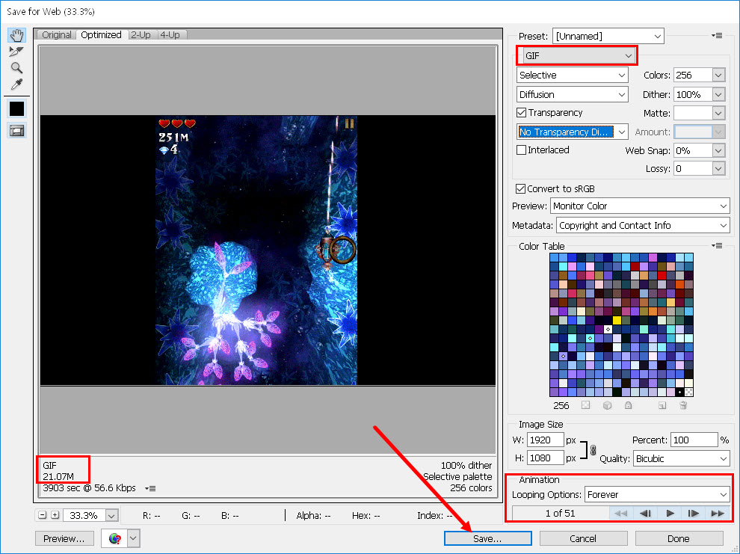Click the shift to web palette cube icon
The height and width of the screenshot is (554, 740).
[x=608, y=405]
